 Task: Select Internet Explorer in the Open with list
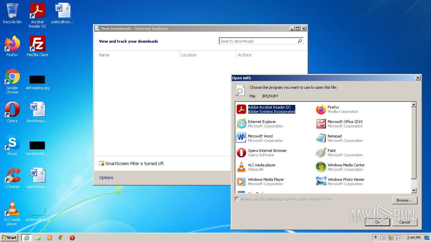coord(260,124)
